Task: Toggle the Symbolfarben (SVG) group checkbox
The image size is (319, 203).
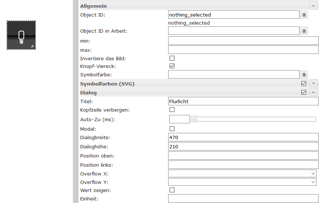Action: click(x=304, y=84)
